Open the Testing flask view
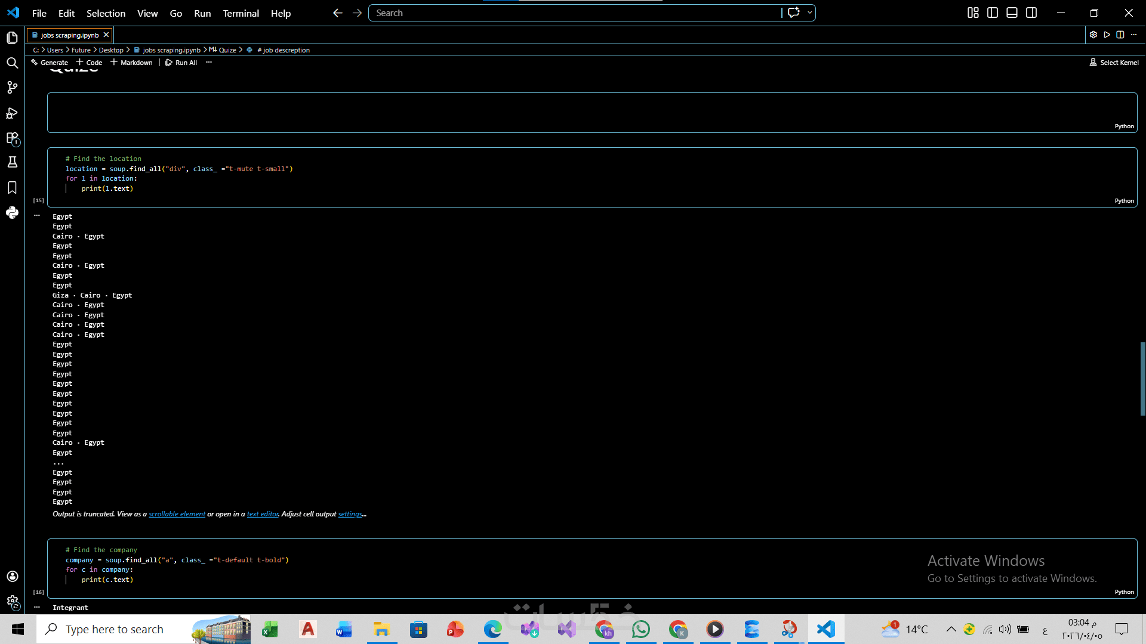The height and width of the screenshot is (644, 1146). tap(12, 162)
